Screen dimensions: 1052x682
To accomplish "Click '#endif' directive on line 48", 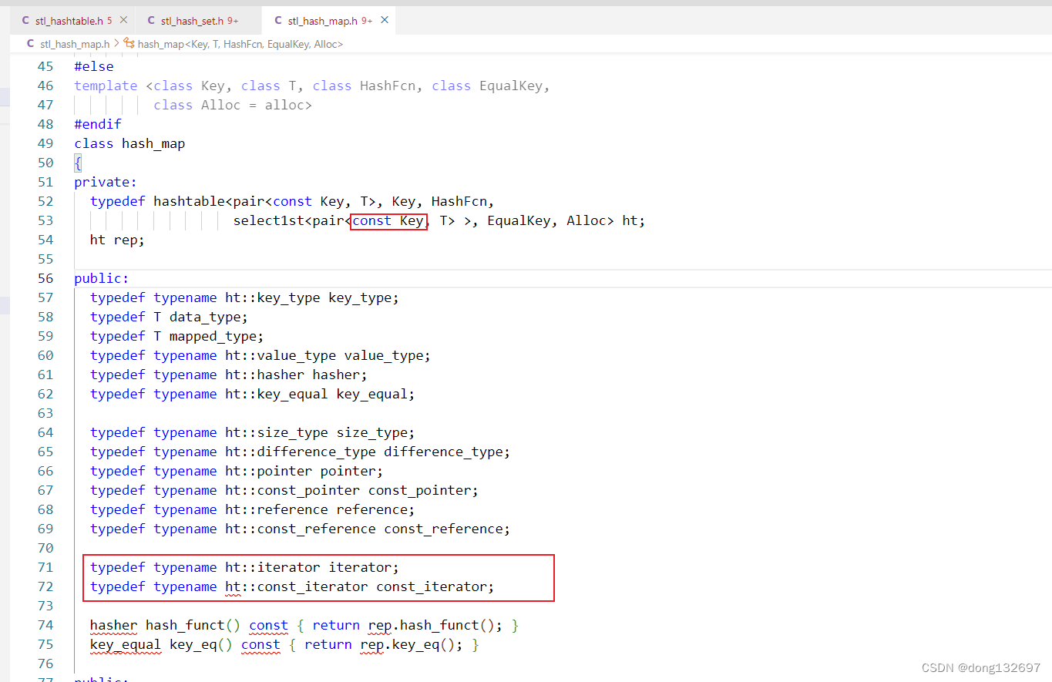I will point(98,124).
